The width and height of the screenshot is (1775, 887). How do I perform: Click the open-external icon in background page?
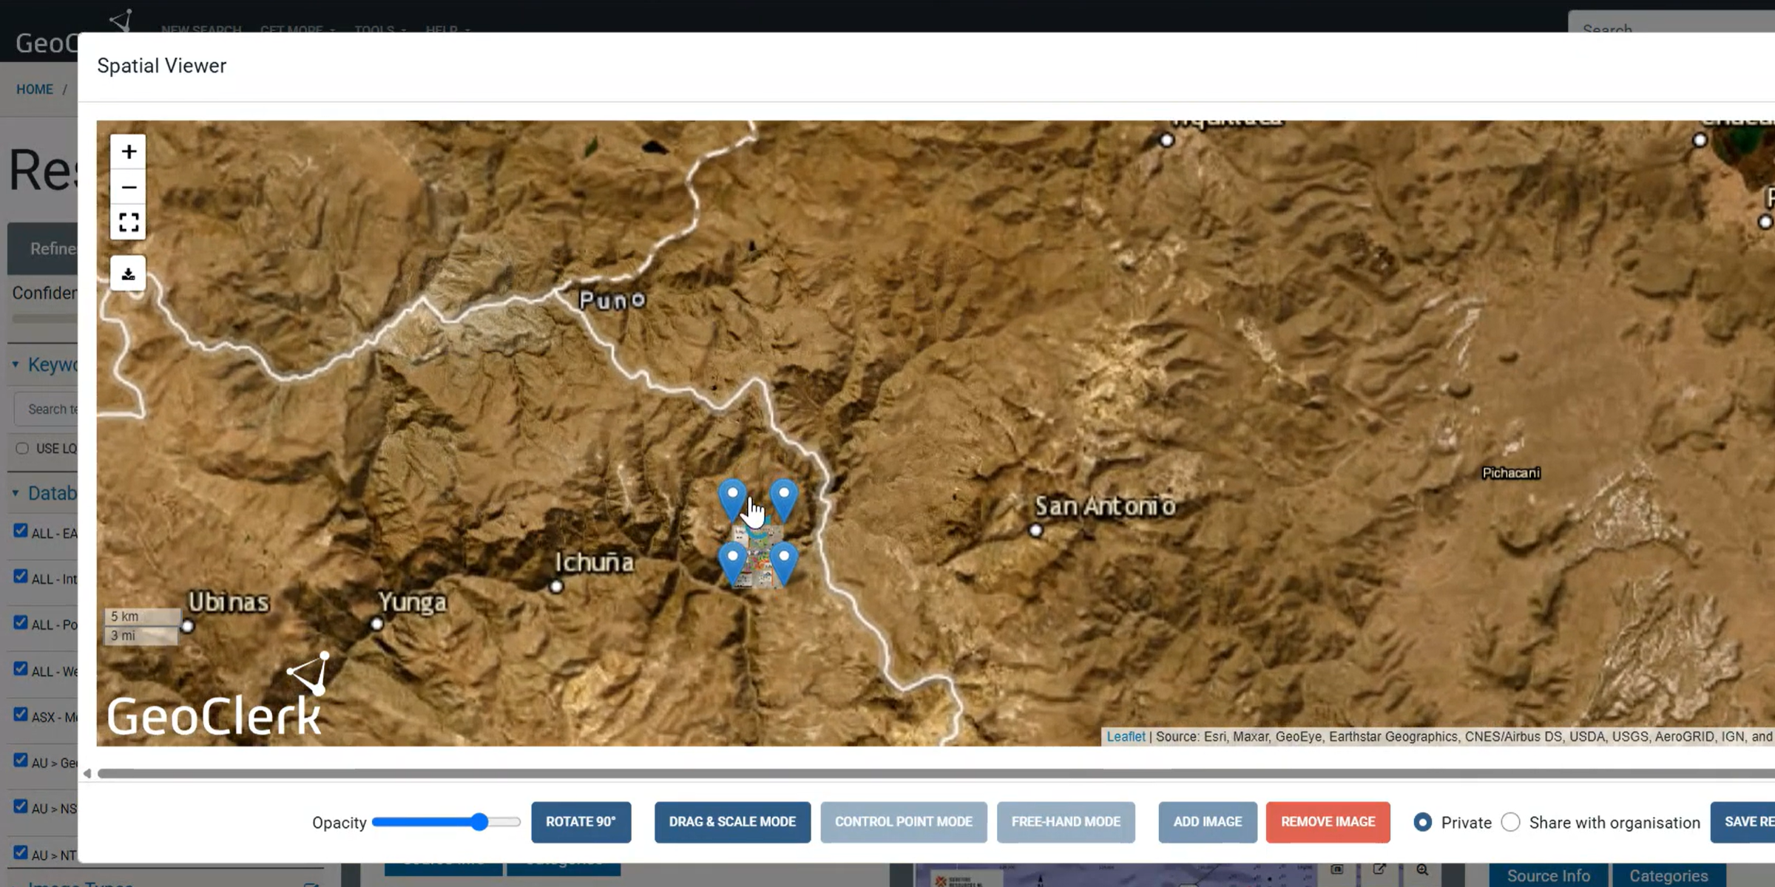[1379, 870]
